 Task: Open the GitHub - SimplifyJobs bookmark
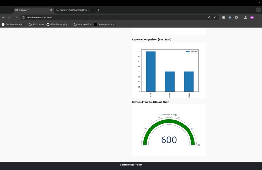tap(59, 24)
